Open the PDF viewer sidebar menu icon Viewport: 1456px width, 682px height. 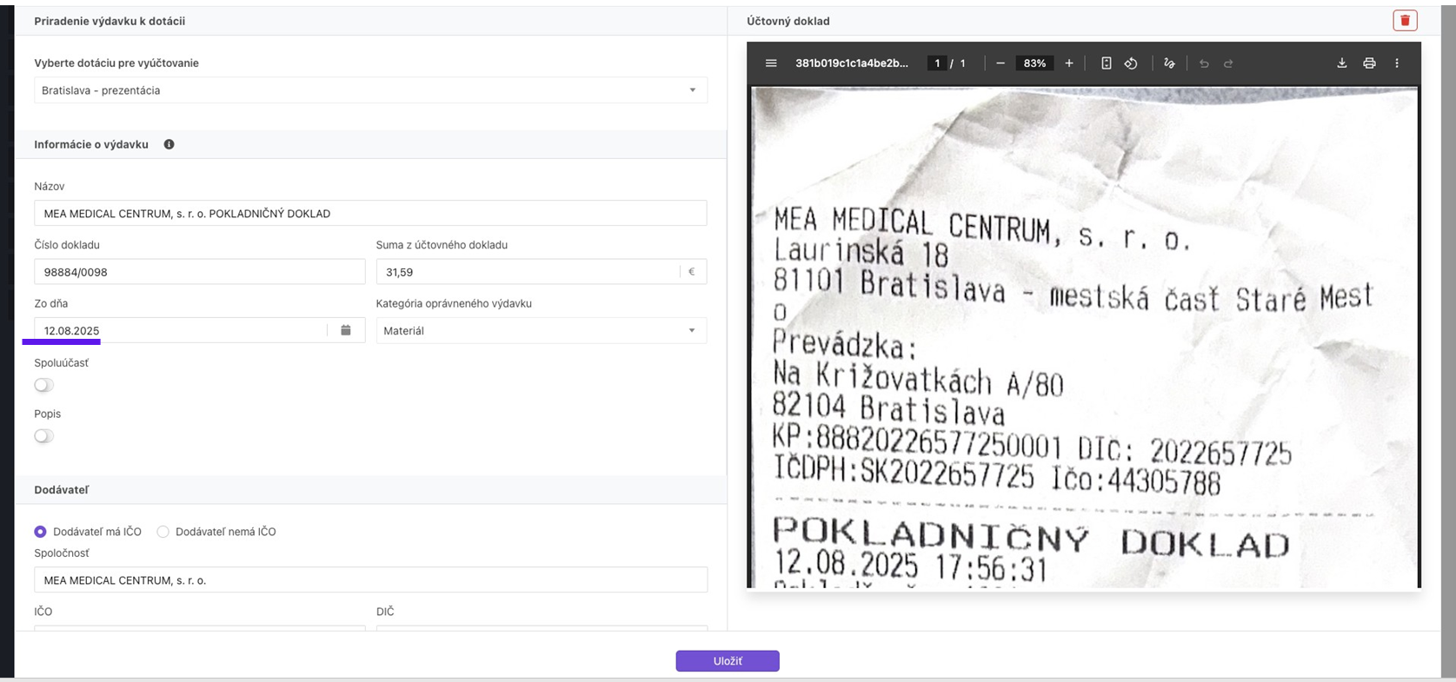coord(771,63)
